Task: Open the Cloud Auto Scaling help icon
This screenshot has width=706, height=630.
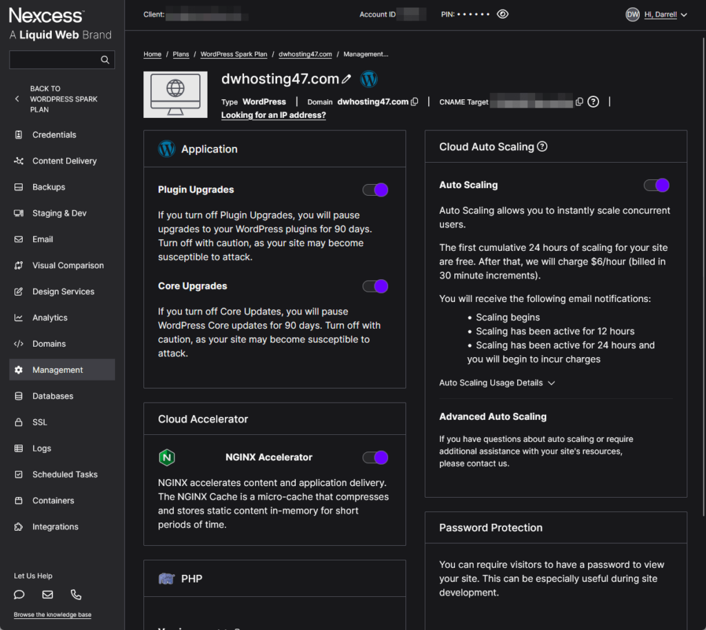Action: 543,147
